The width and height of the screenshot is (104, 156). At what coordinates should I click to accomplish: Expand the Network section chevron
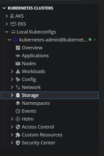click(12, 87)
